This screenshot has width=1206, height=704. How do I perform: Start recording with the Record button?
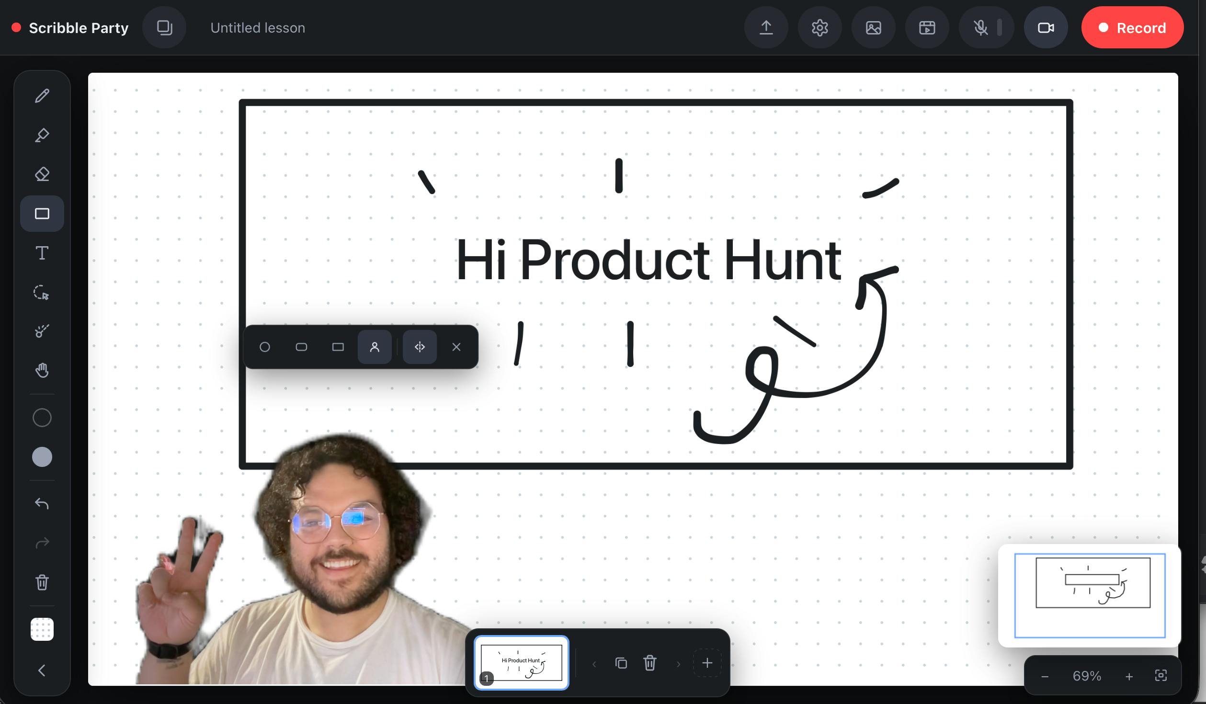(1132, 28)
